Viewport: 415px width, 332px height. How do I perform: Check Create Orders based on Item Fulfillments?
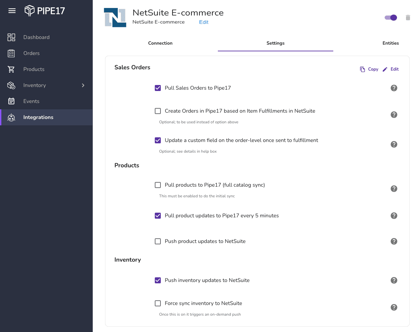pos(158,111)
